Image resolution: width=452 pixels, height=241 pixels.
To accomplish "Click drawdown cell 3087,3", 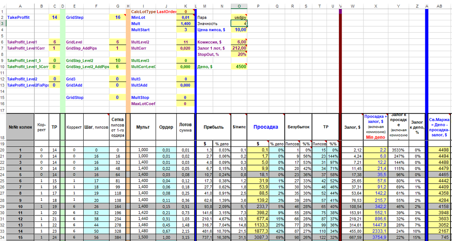I will point(258,237).
